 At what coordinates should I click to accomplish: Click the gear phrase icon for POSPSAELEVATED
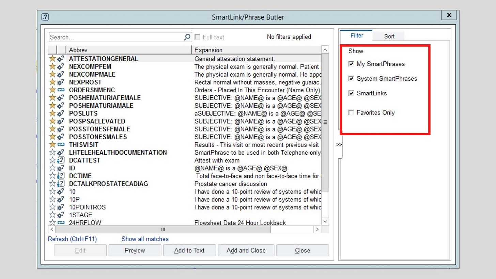[61, 121]
